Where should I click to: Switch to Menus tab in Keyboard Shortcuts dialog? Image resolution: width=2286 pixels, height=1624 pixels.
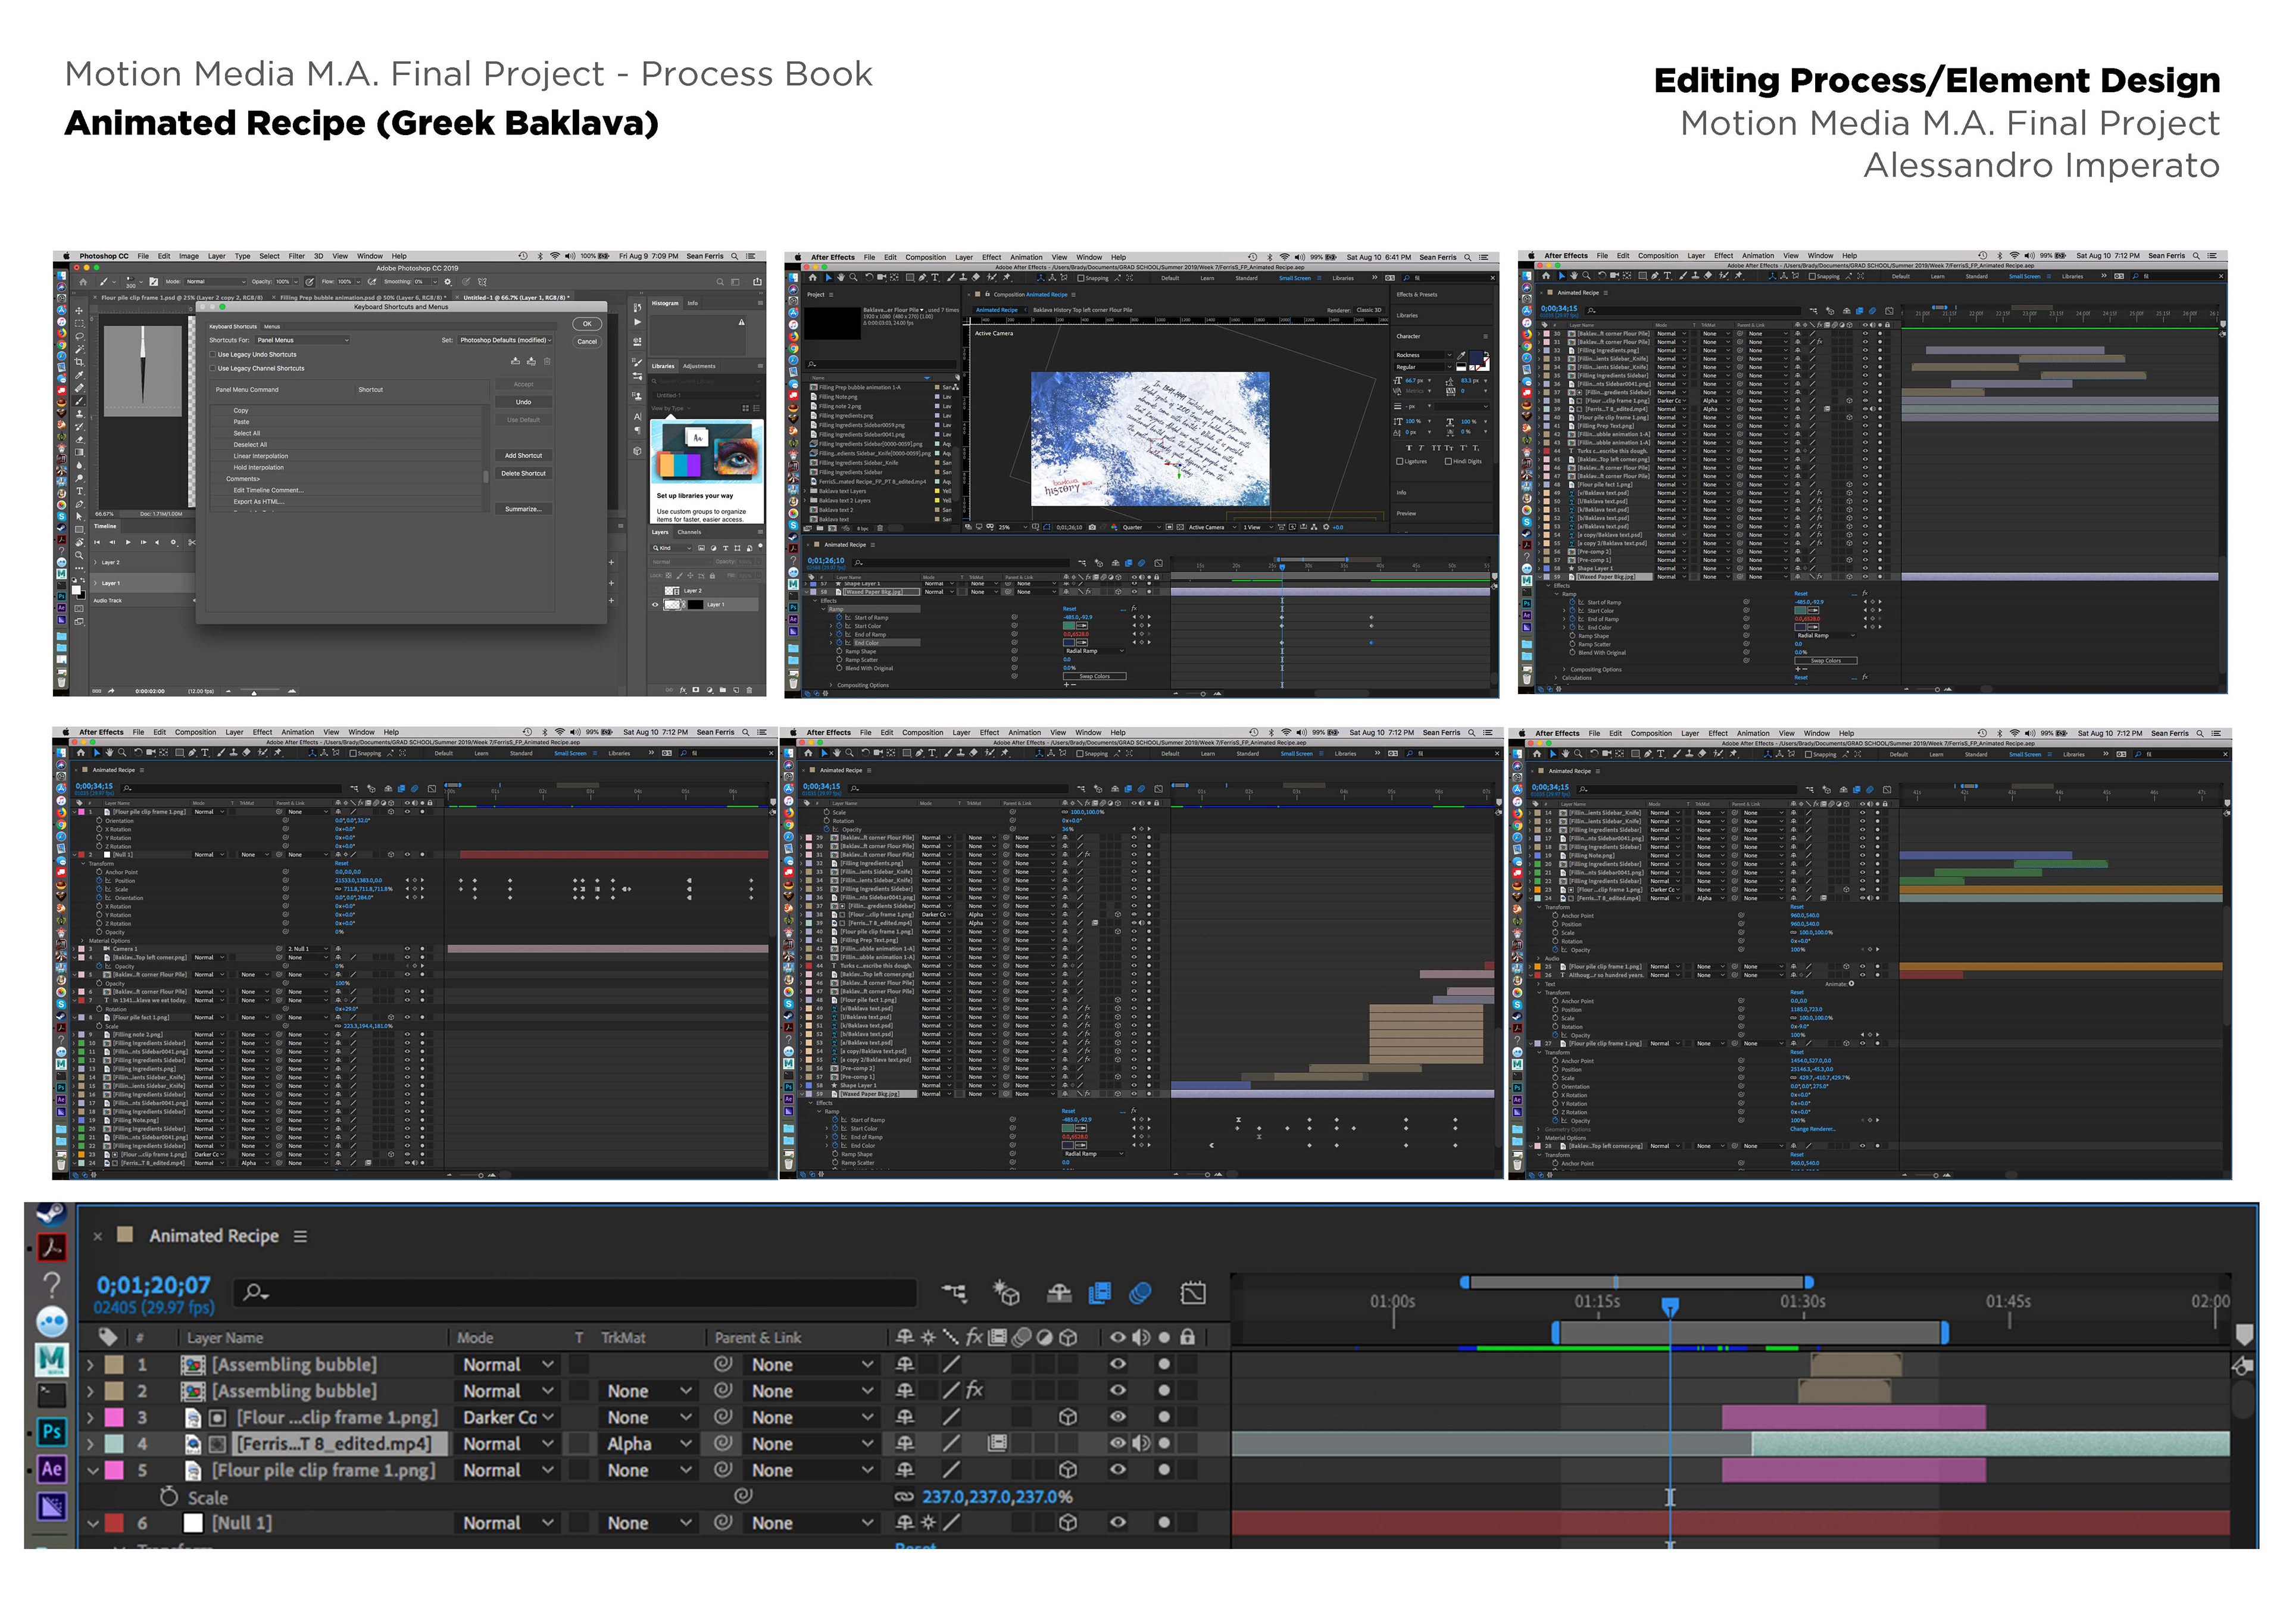pos(272,326)
